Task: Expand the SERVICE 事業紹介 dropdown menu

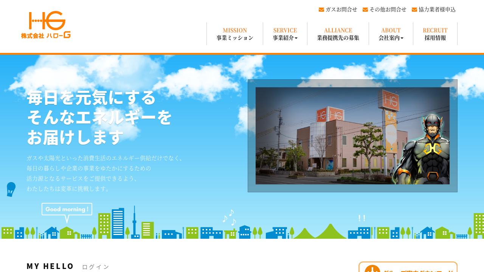Action: pyautogui.click(x=285, y=34)
